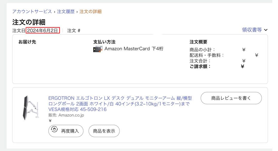The image size is (278, 151).
Task: Click the chevron arrow beside 領収書等
Action: (x=266, y=30)
